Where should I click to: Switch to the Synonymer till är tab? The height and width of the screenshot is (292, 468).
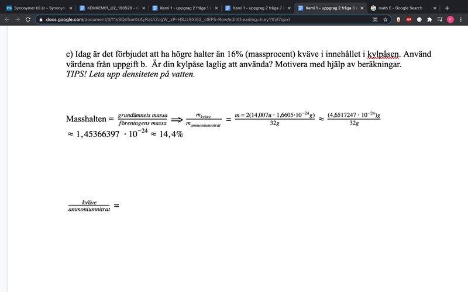(38, 8)
